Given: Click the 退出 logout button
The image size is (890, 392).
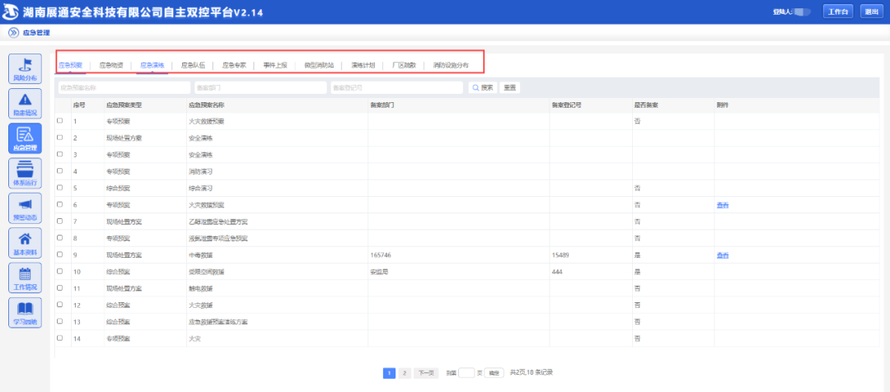Looking at the screenshot, I should 872,12.
